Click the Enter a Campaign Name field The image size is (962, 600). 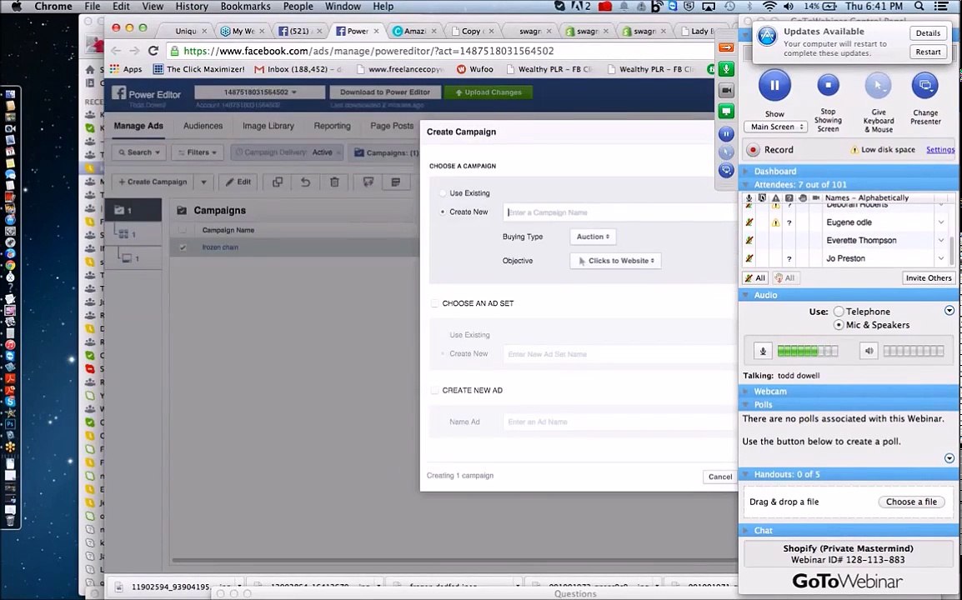point(621,212)
